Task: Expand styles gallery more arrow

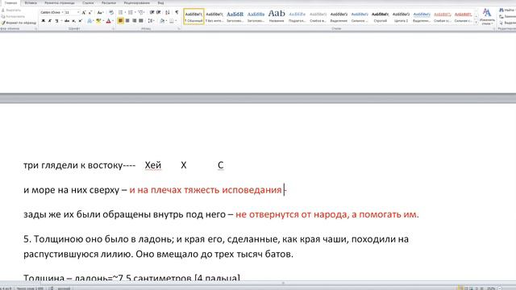Action: (476, 23)
